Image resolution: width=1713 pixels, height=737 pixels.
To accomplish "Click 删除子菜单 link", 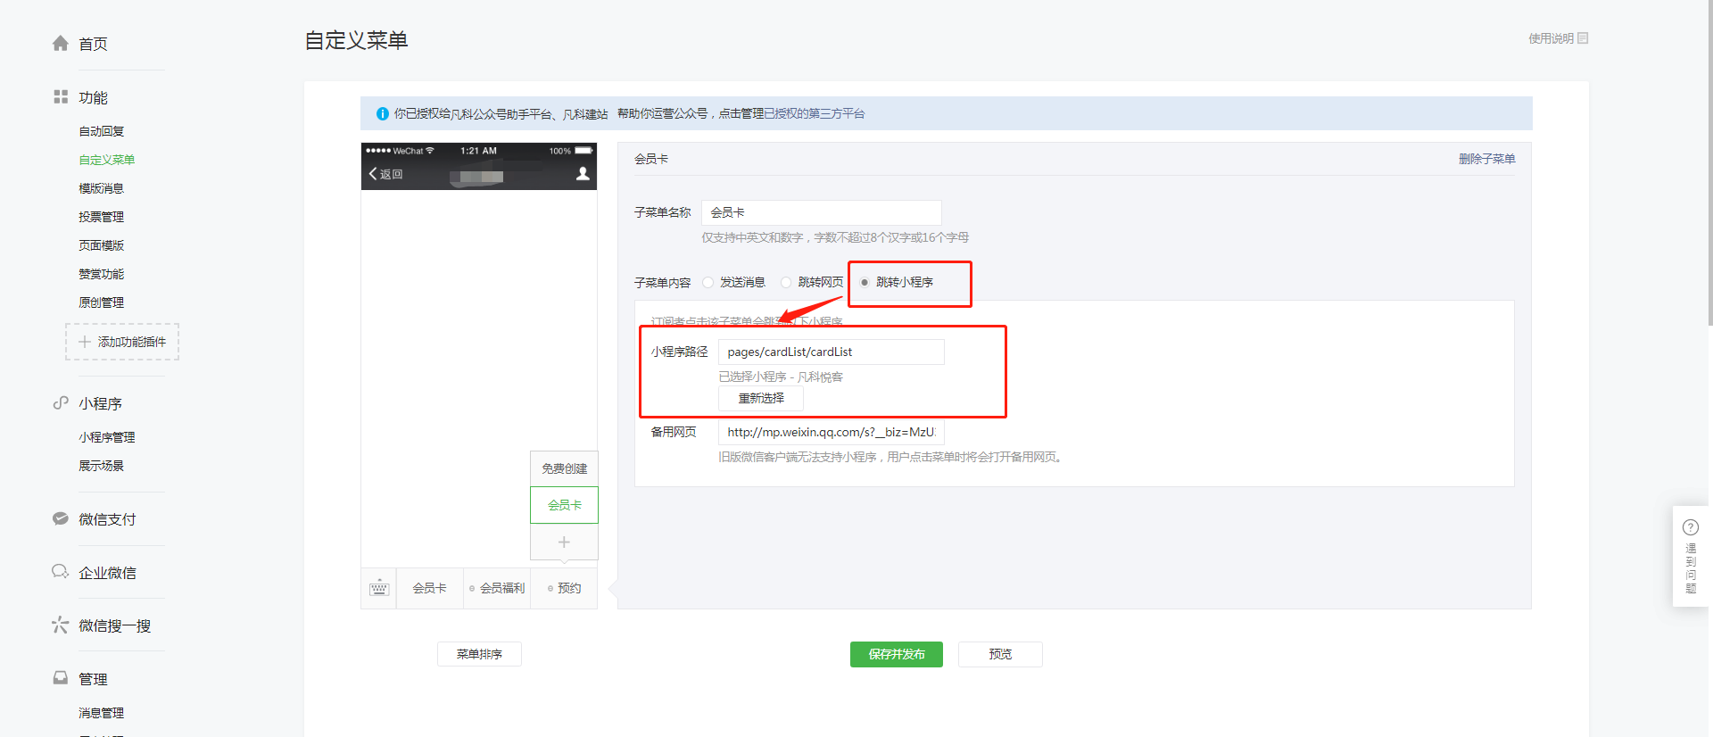I will point(1486,159).
